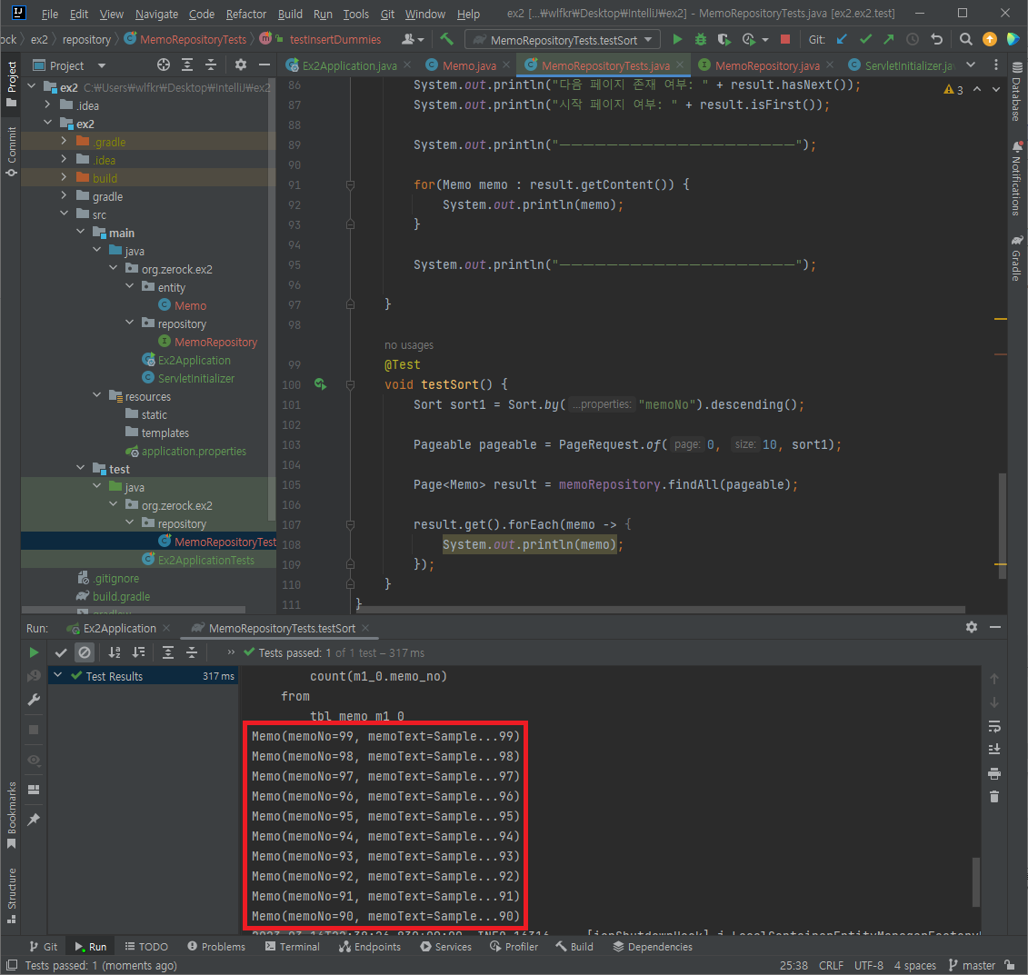
Task: Open Run panel settings gear
Action: click(x=971, y=627)
